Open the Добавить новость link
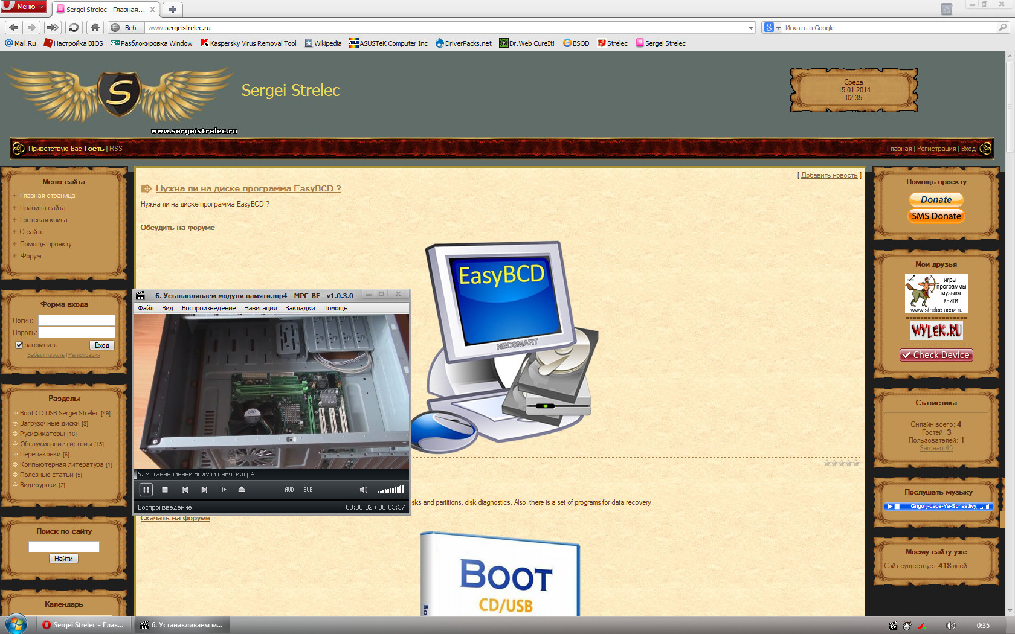 click(x=829, y=175)
